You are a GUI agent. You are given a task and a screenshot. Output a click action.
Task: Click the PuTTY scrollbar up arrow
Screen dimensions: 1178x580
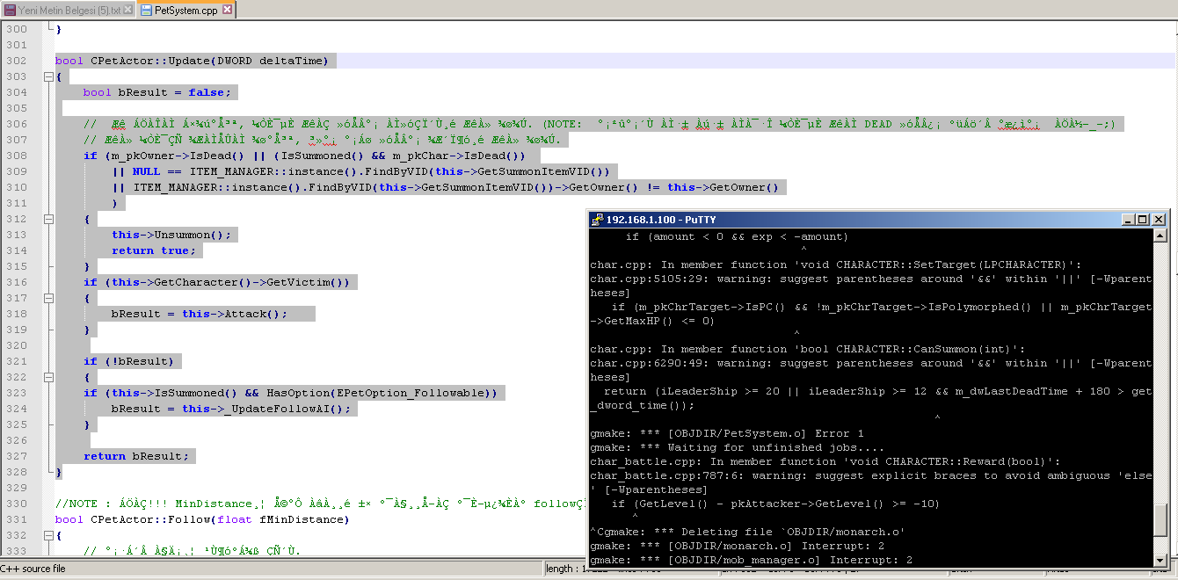pos(1160,236)
